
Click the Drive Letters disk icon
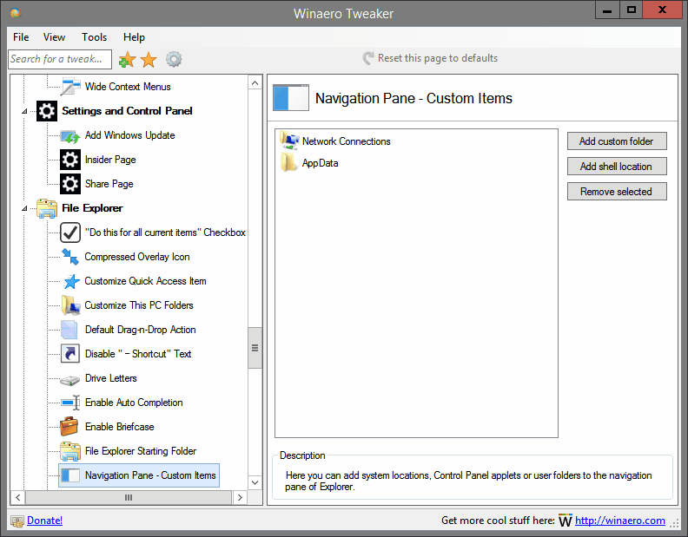(70, 380)
